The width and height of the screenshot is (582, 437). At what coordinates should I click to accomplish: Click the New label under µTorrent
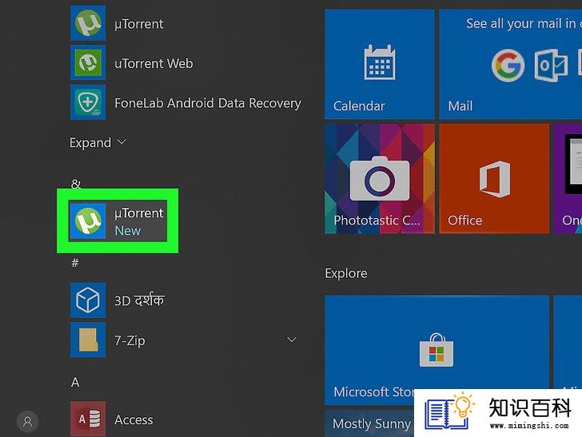128,231
